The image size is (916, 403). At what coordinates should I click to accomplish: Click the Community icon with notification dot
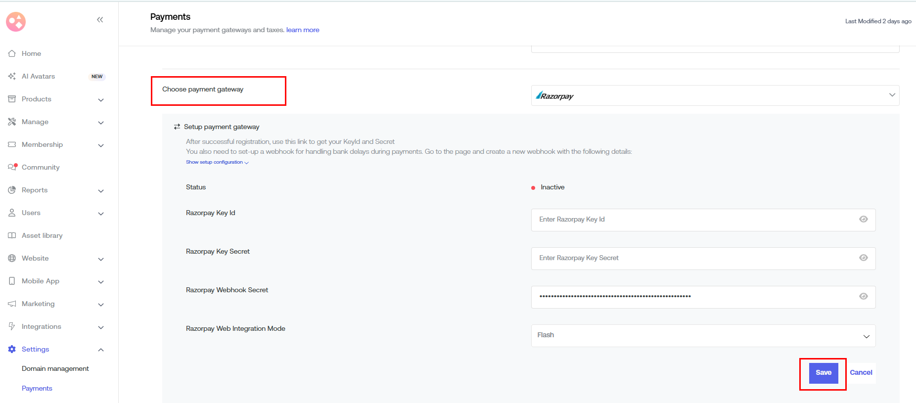click(12, 167)
